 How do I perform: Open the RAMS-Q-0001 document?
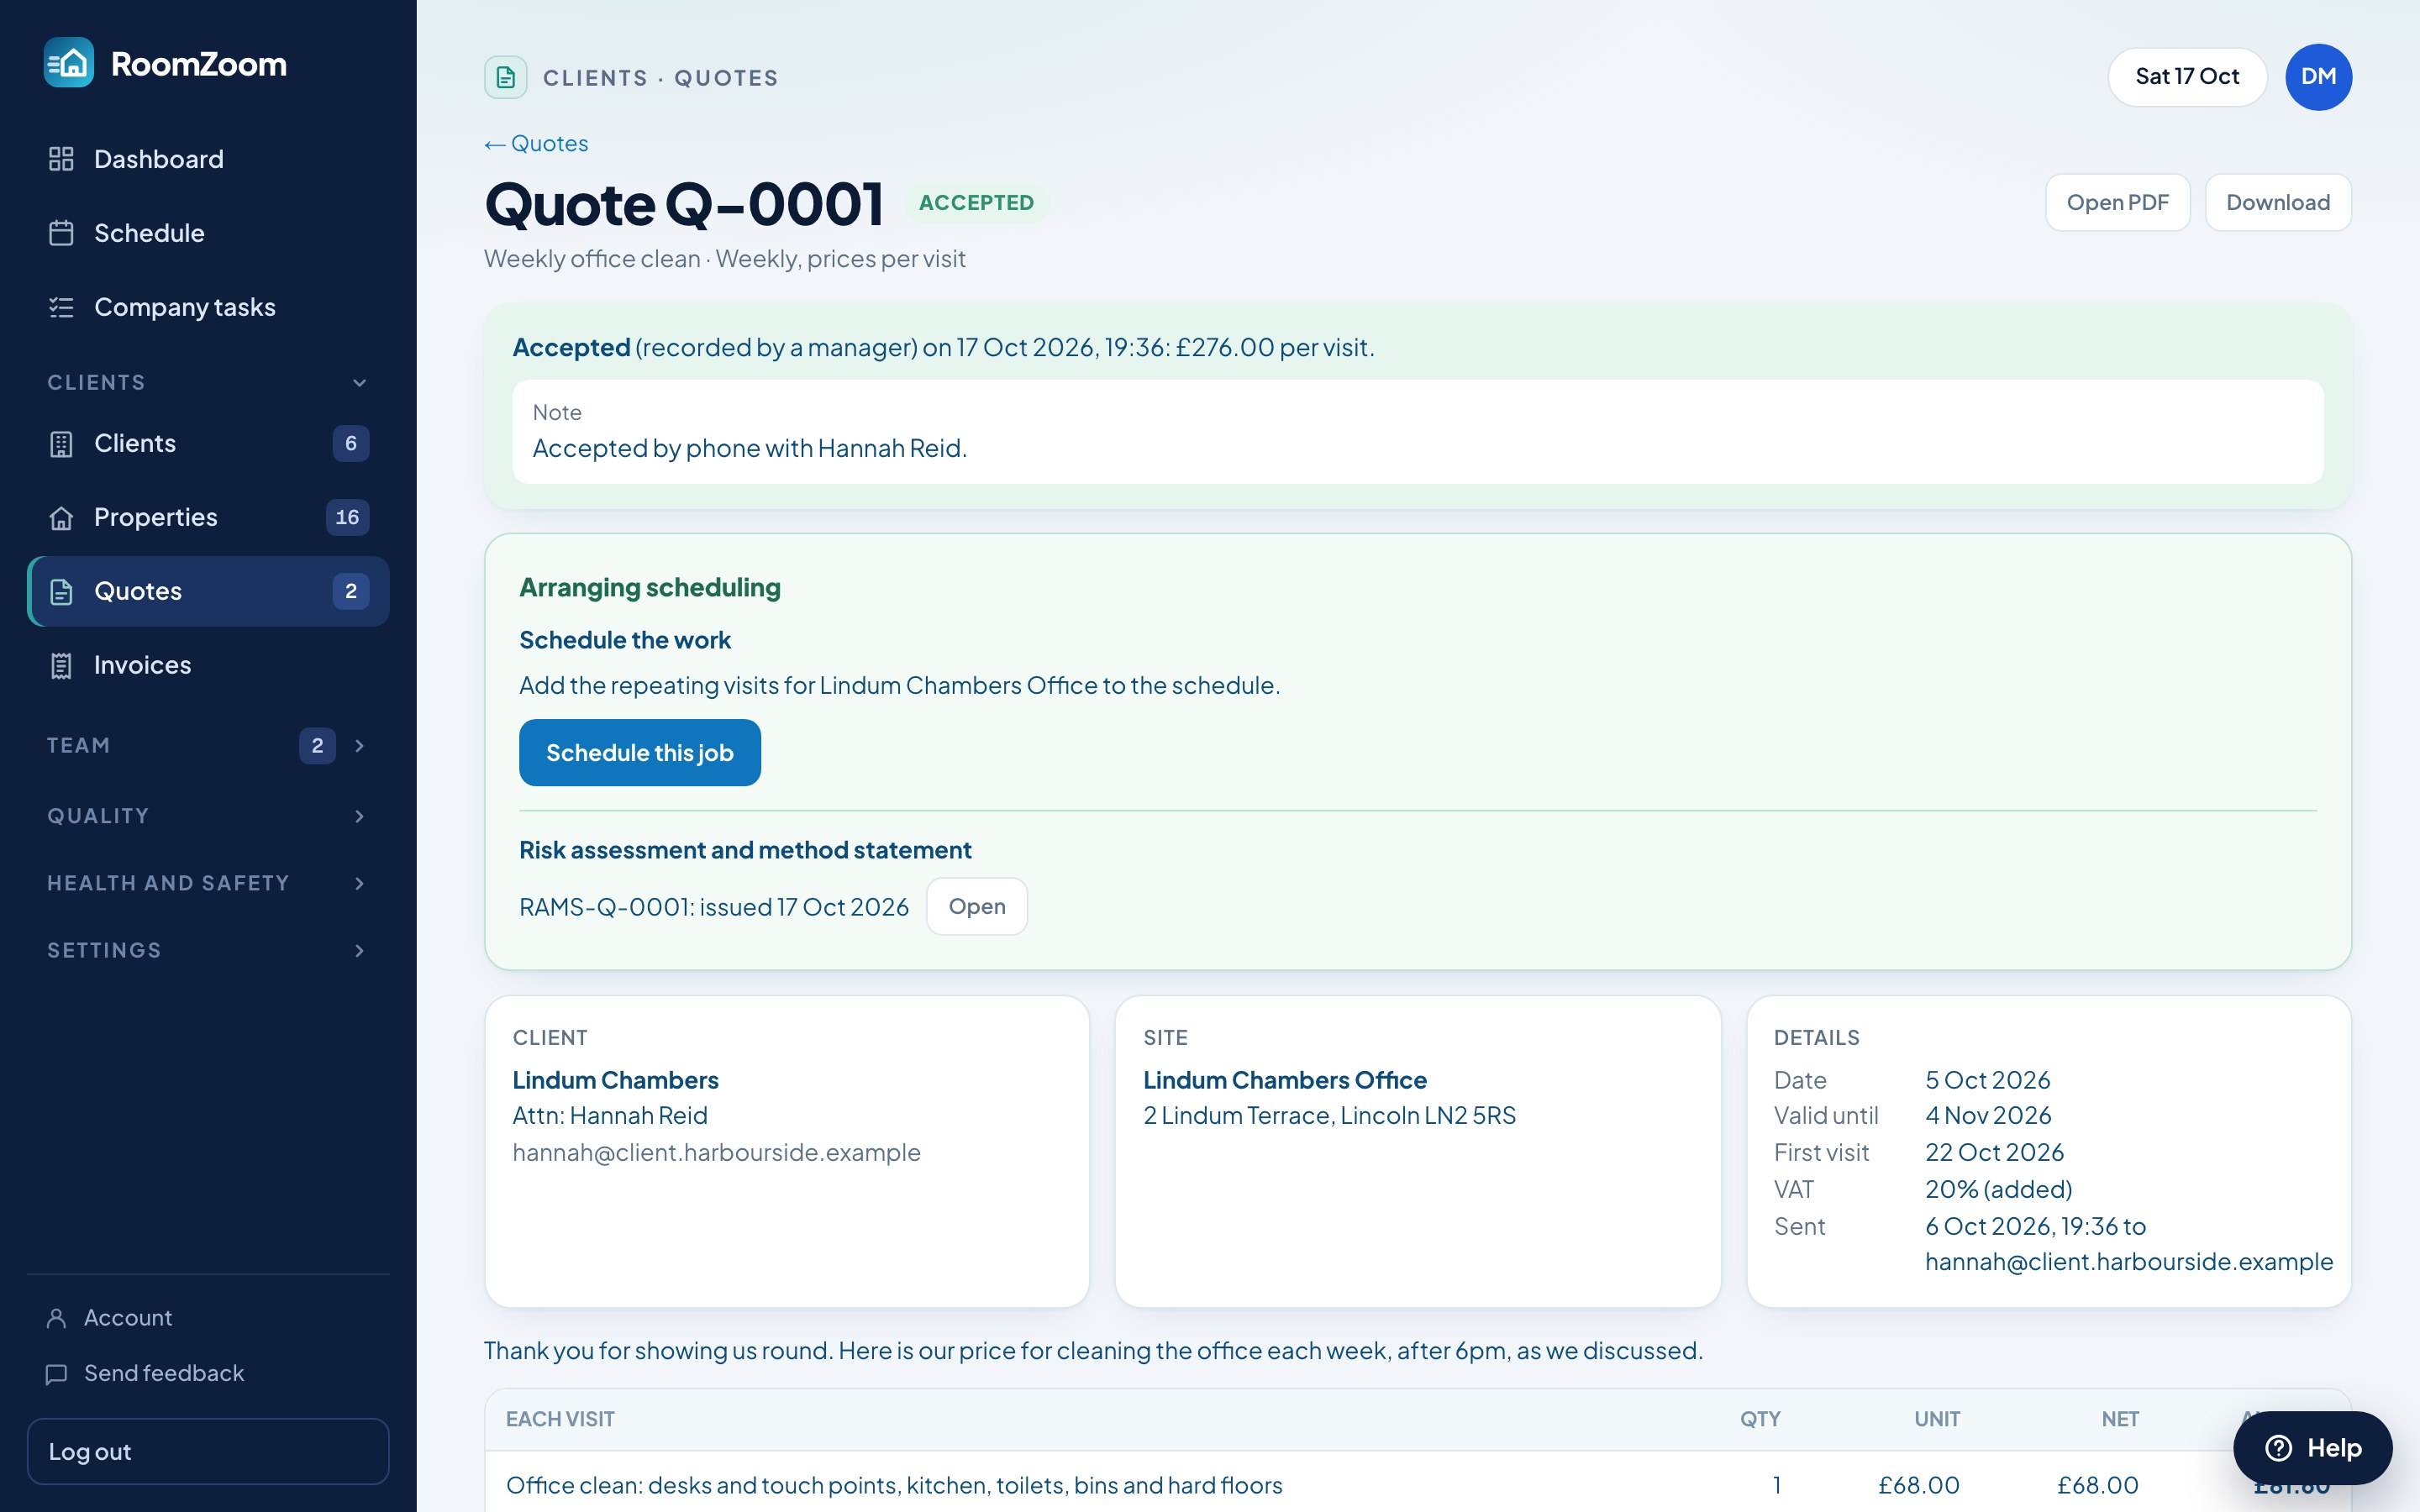coord(977,907)
